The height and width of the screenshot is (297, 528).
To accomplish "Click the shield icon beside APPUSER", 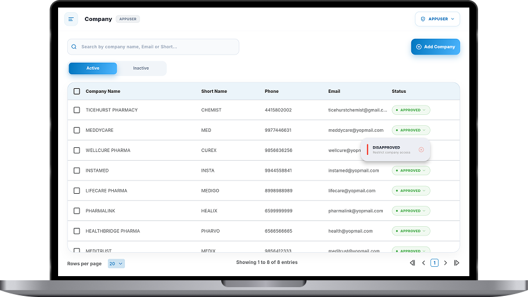I will pos(422,19).
